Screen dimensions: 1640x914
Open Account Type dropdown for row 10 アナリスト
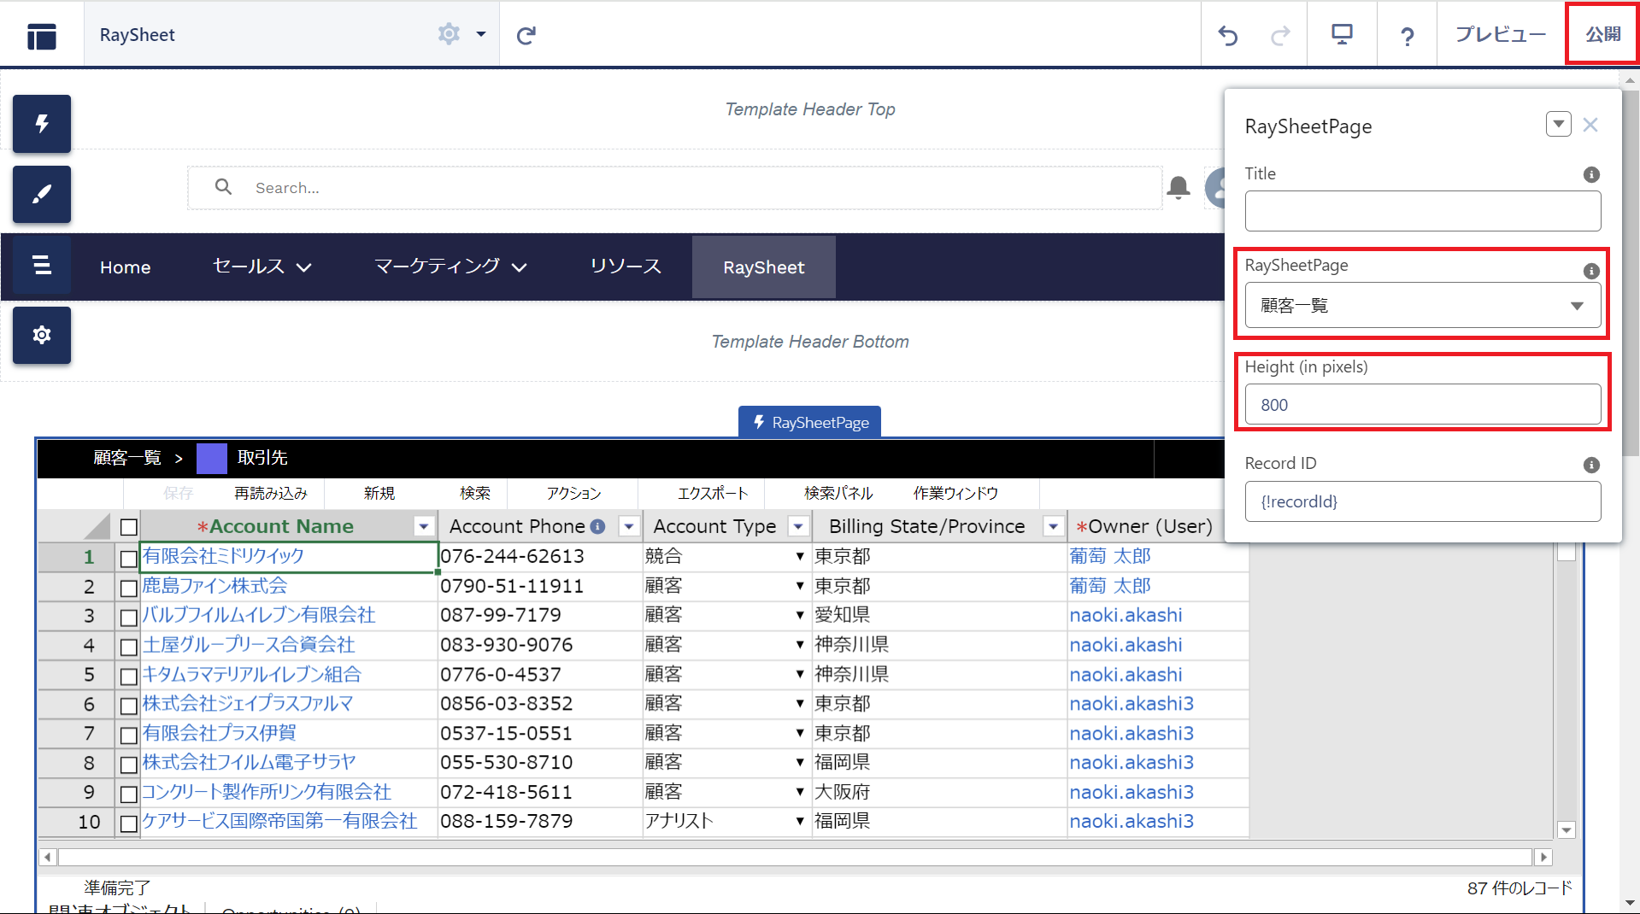tap(800, 821)
